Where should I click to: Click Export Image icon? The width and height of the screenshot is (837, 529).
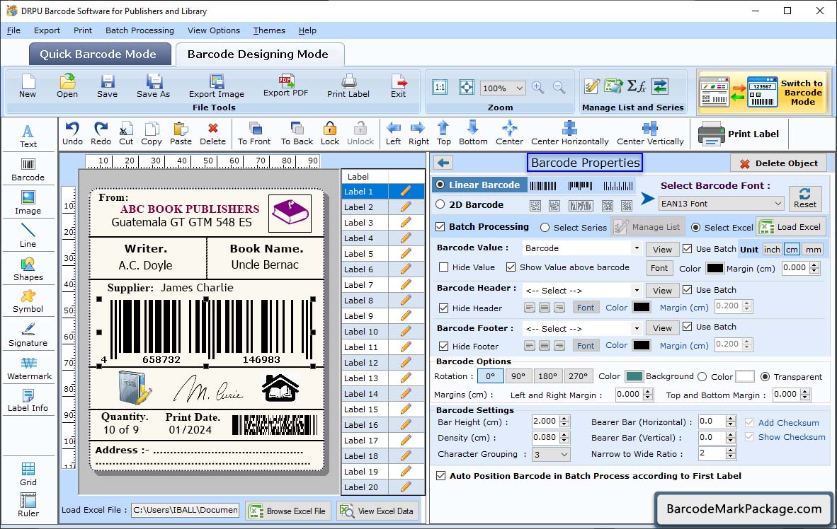(216, 86)
